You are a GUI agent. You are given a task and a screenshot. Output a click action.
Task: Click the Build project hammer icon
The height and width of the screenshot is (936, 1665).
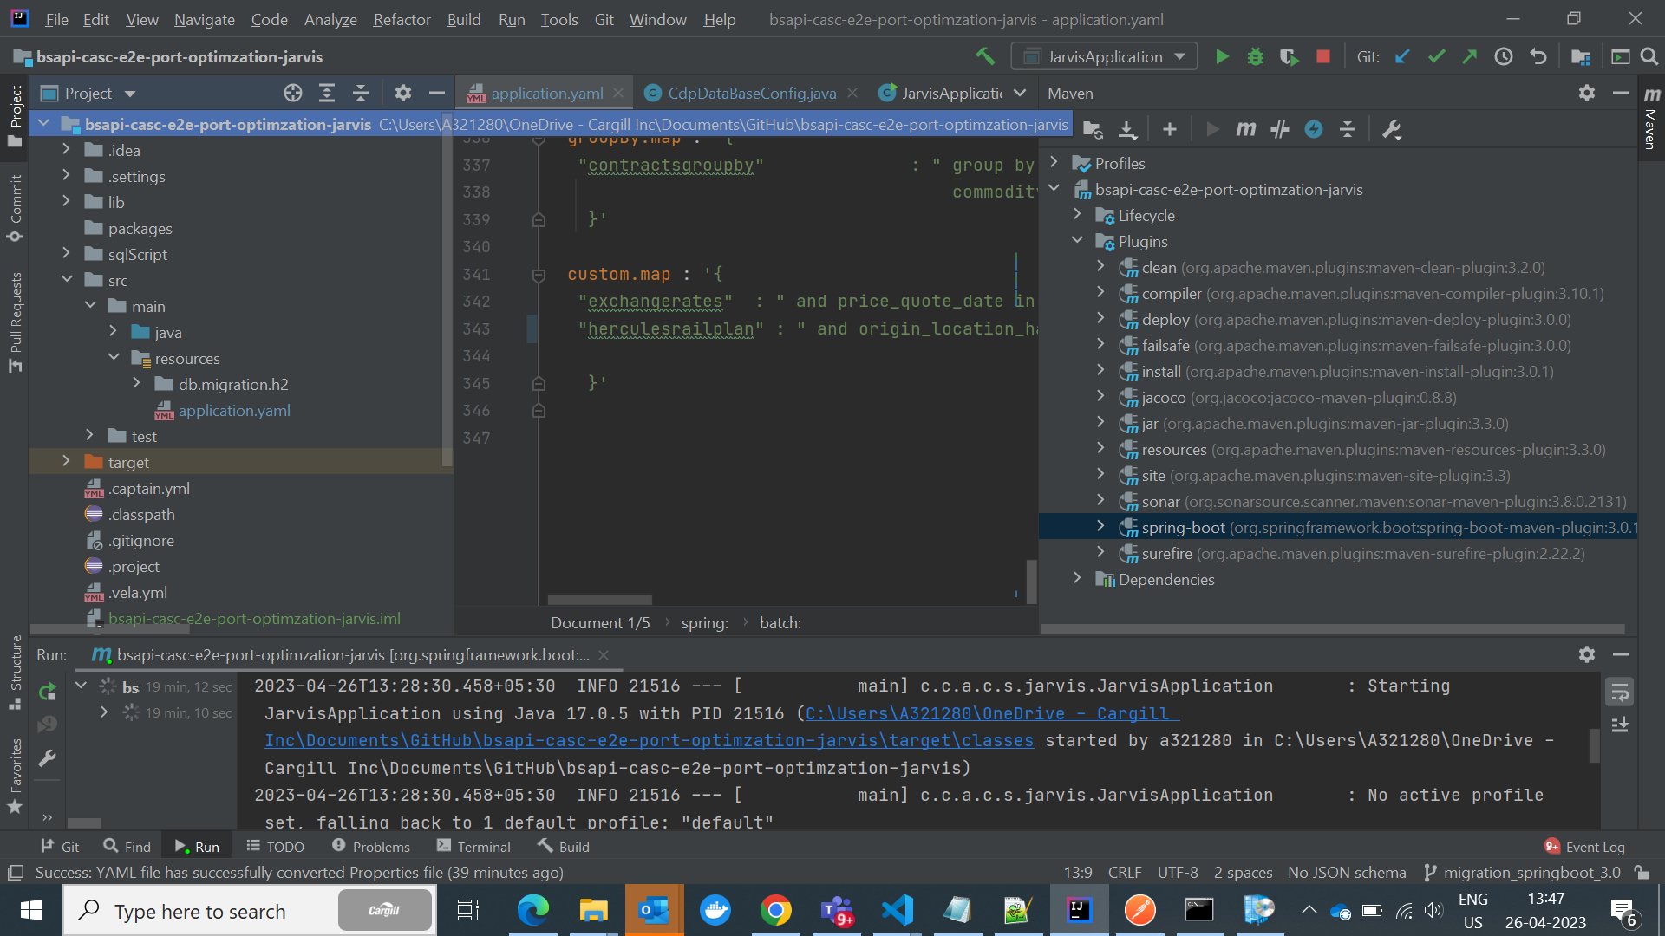[x=985, y=57]
